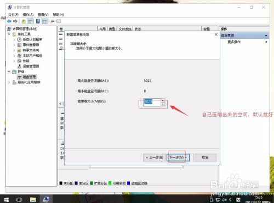Open 设备管理器 in the tree
This screenshot has width=274, height=203.
click(31, 66)
